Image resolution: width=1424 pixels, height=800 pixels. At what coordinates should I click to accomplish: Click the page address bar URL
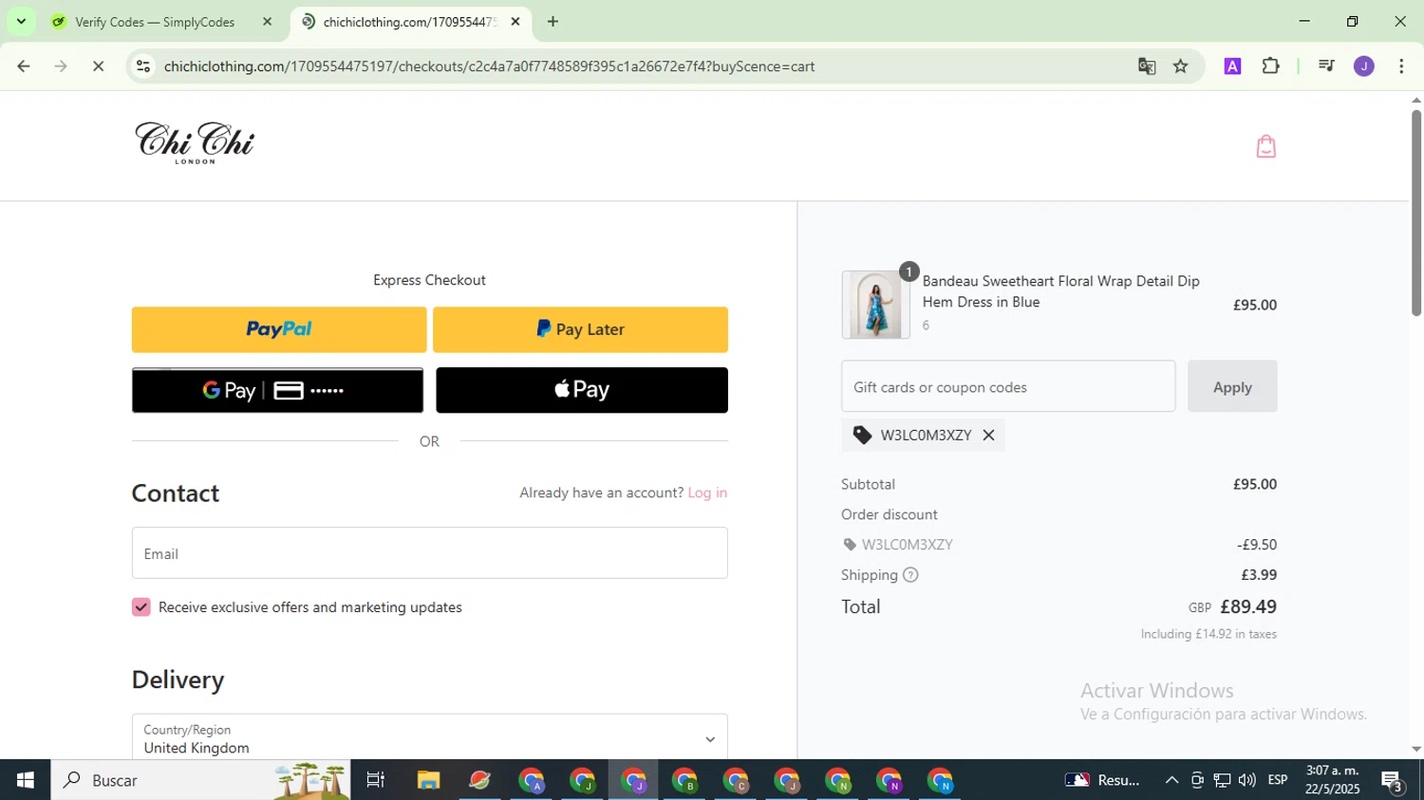tap(489, 66)
